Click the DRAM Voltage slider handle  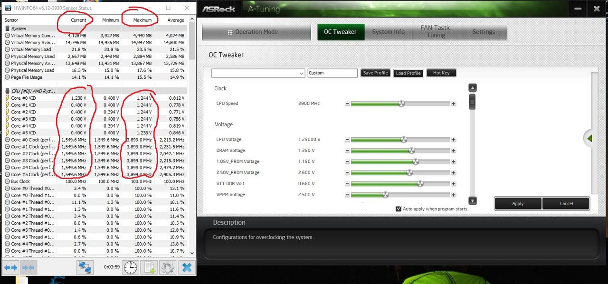pos(412,151)
